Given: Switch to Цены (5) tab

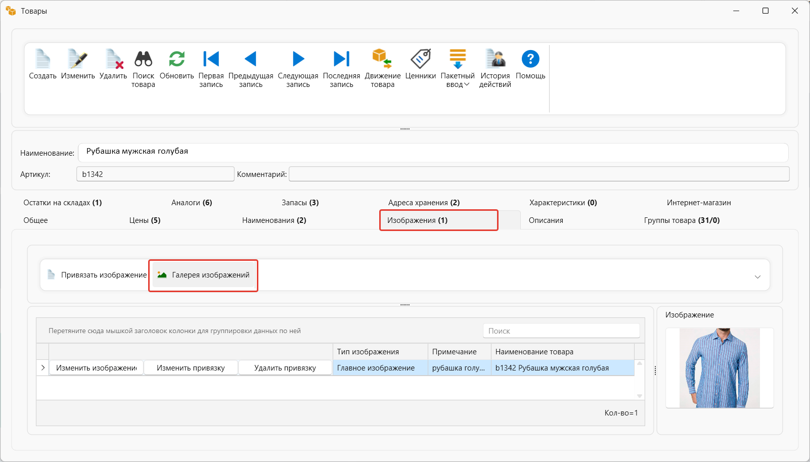Looking at the screenshot, I should [x=145, y=220].
